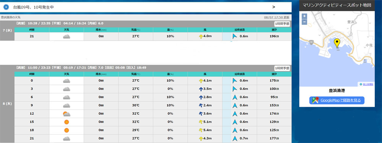Click the 29℃ temperature at 18時

[x=136, y=130]
